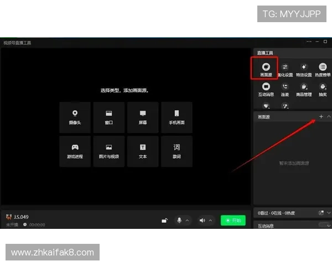Open the 画面源 live tool
This screenshot has height=266, width=332.
(266, 70)
